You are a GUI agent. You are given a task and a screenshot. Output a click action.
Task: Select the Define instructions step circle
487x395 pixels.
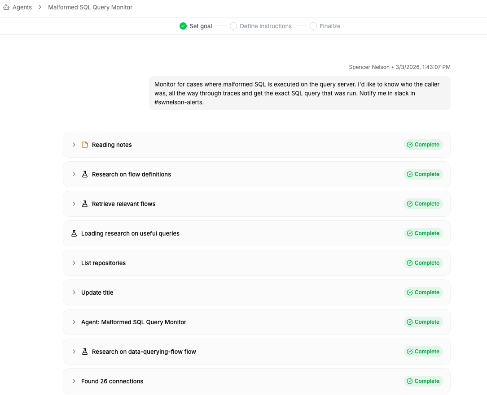pos(233,26)
